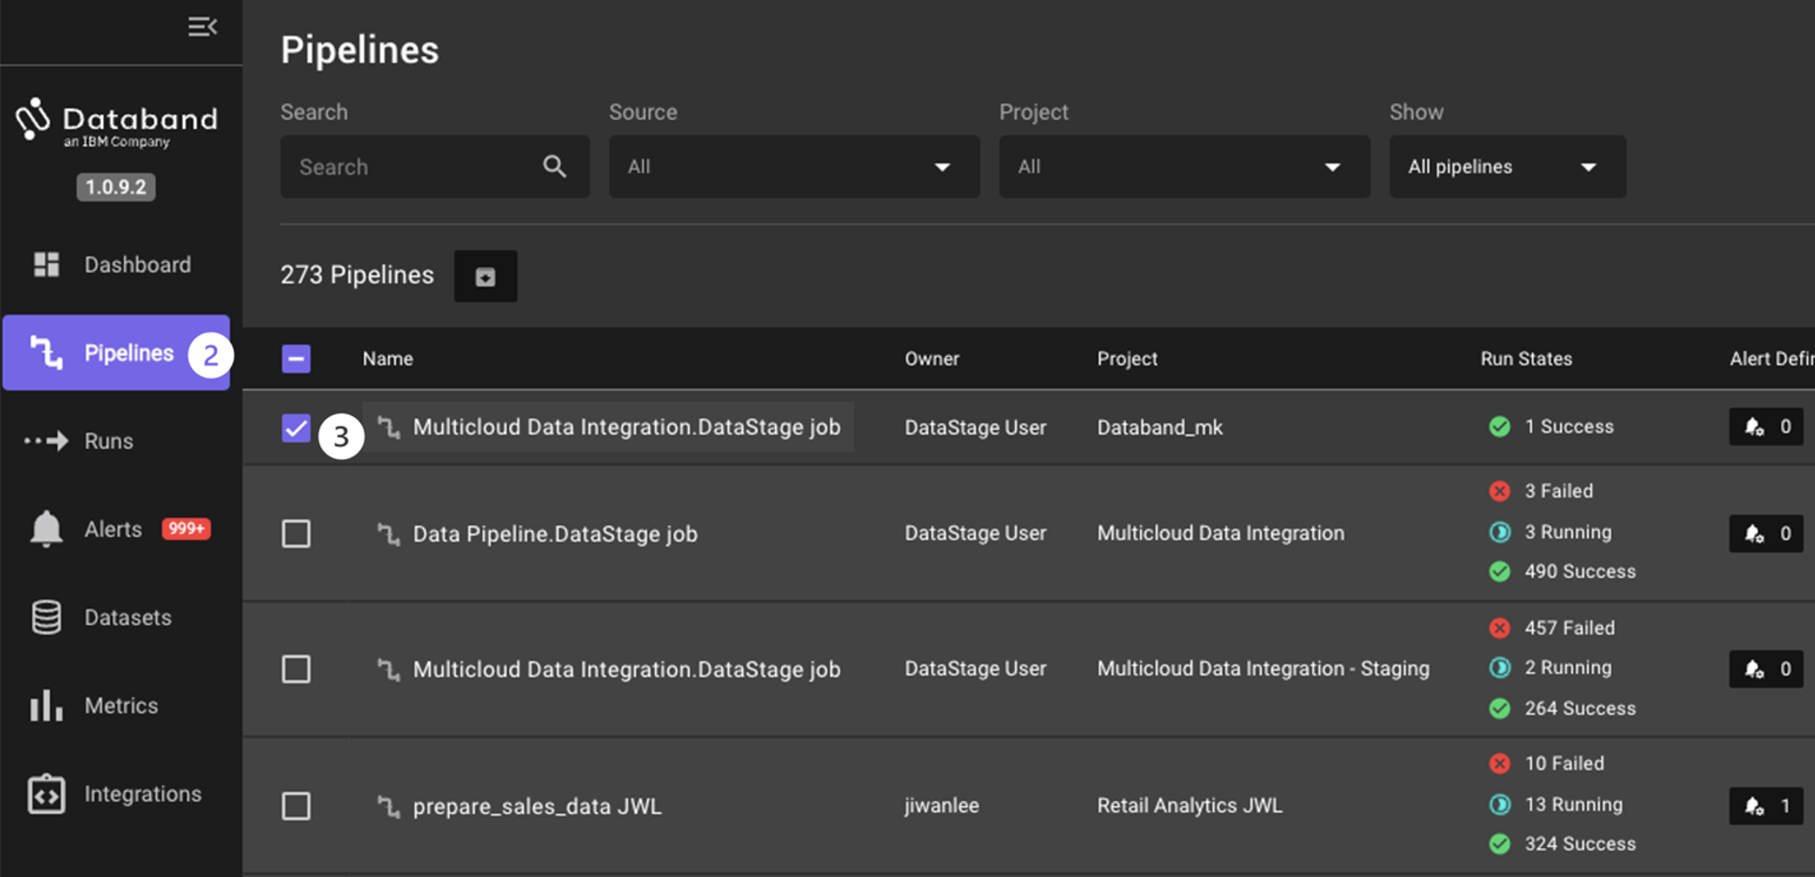Click add new pipeline button

pos(485,276)
